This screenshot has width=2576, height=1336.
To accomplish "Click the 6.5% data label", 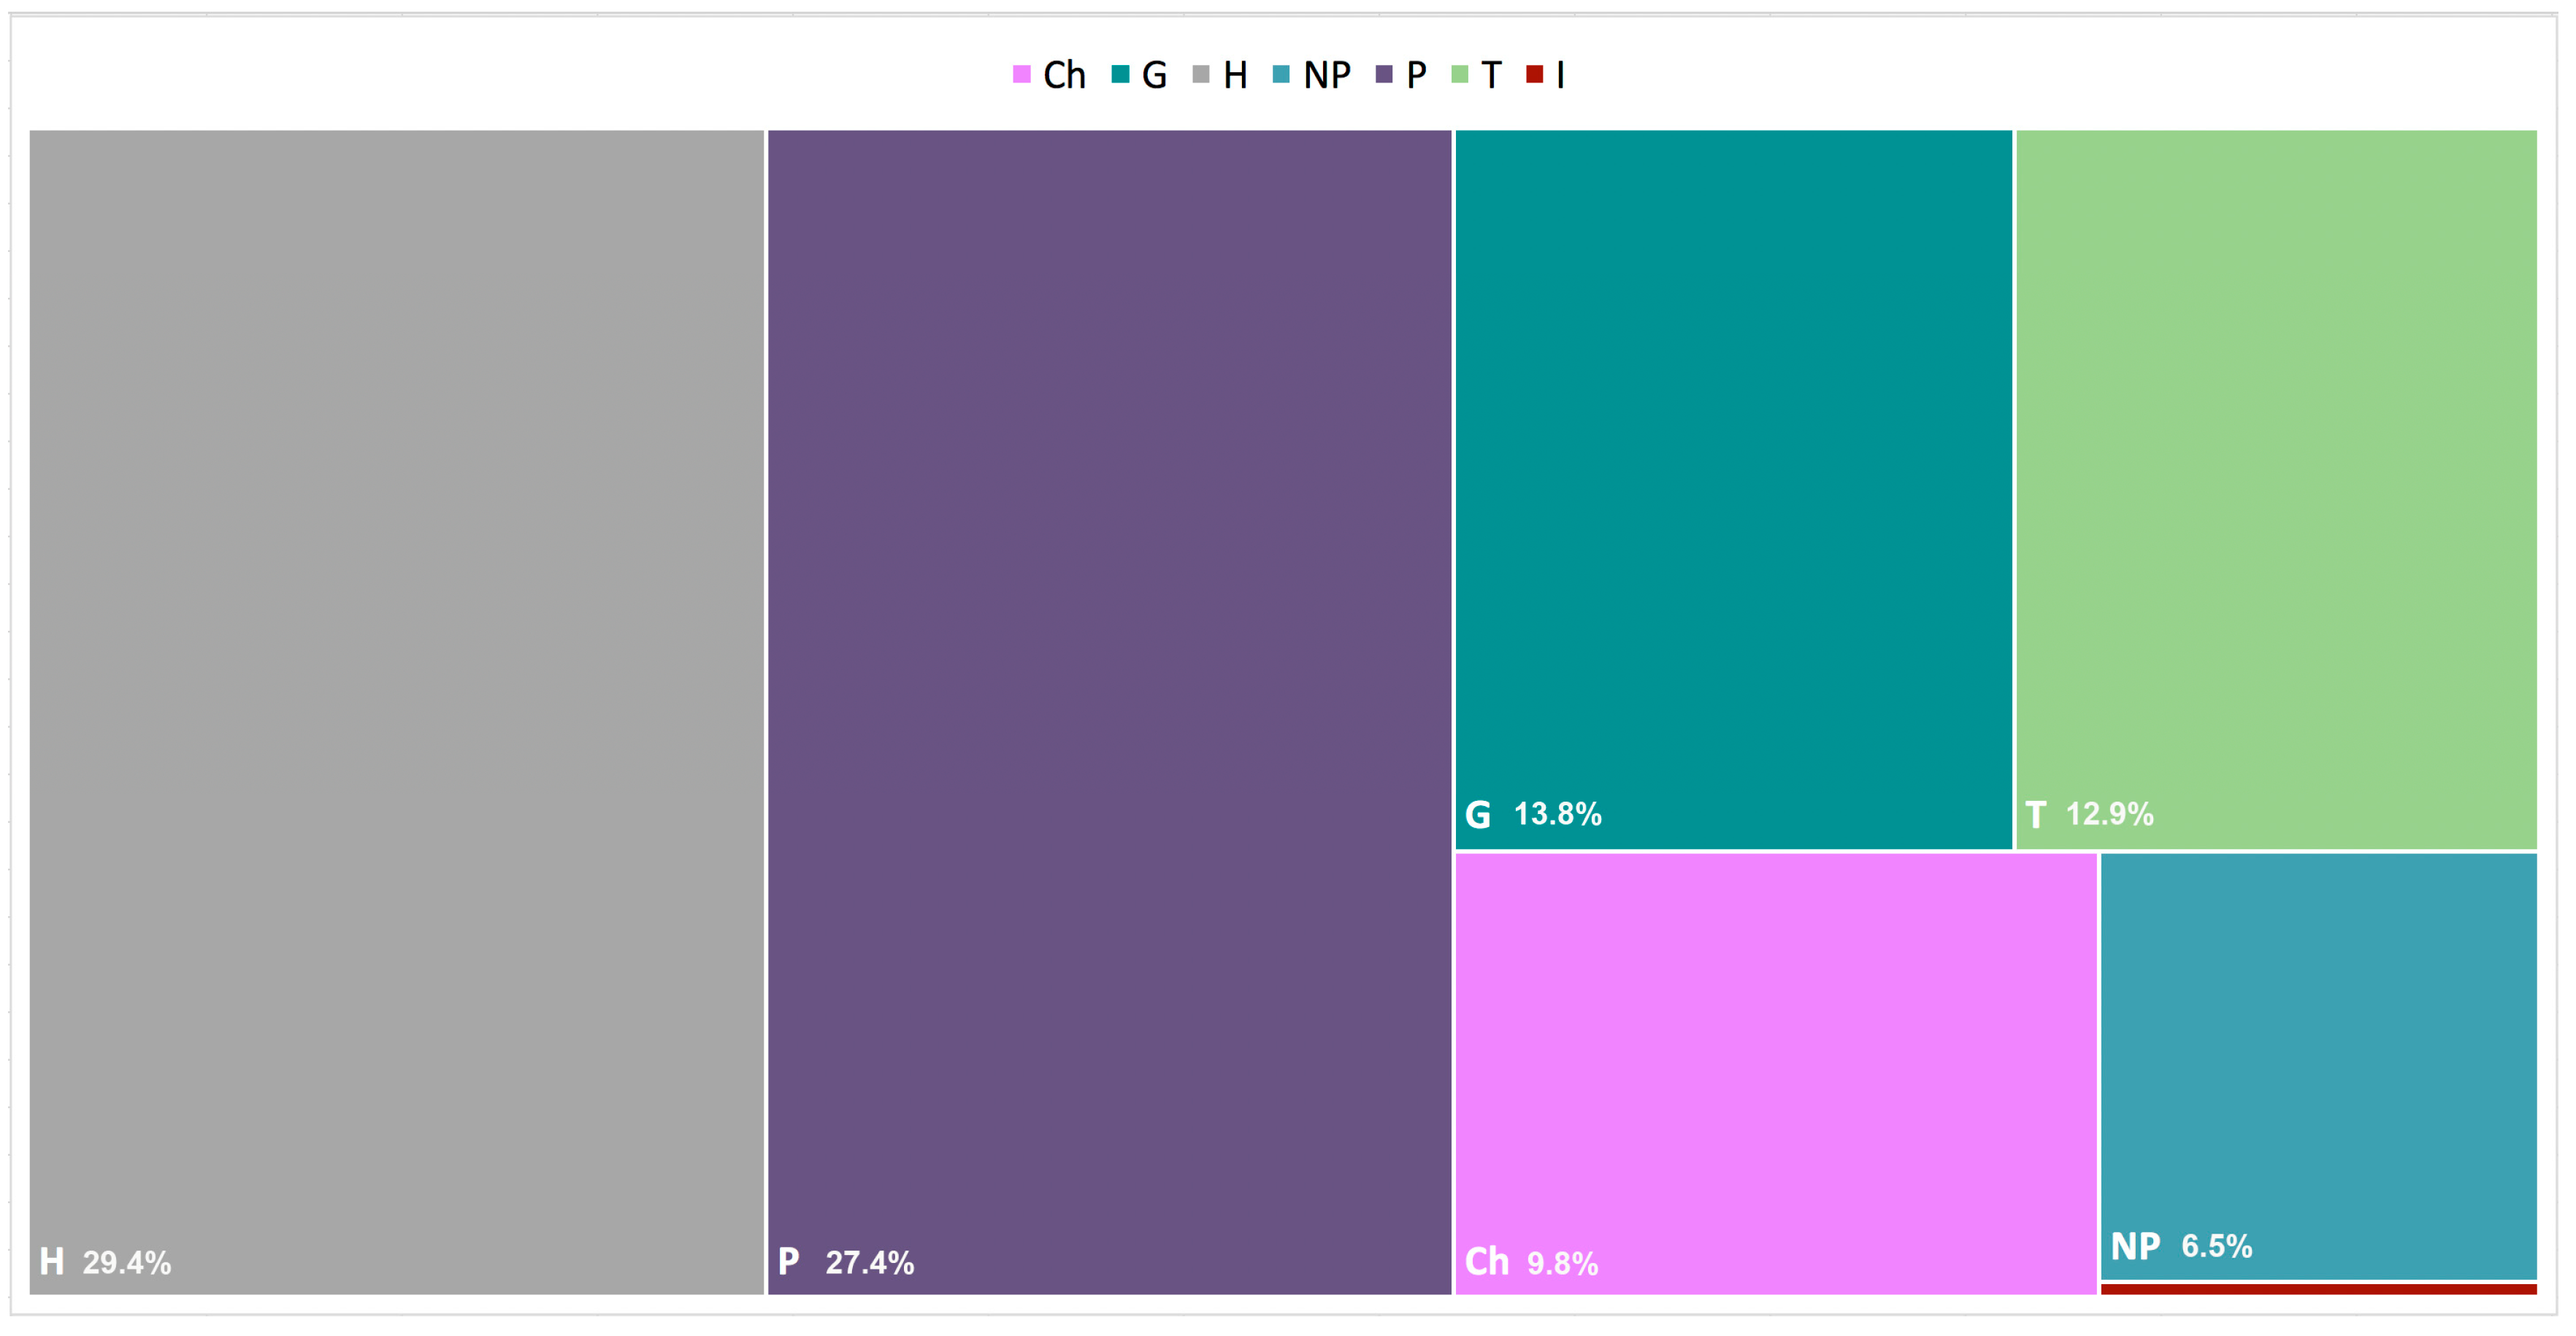I will (2216, 1246).
